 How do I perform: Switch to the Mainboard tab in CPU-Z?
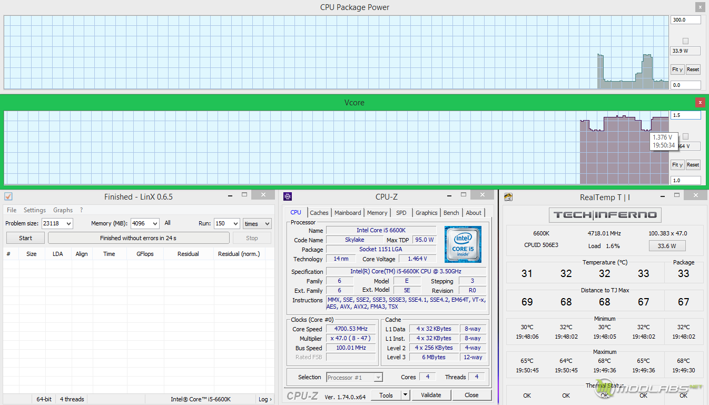coord(348,213)
